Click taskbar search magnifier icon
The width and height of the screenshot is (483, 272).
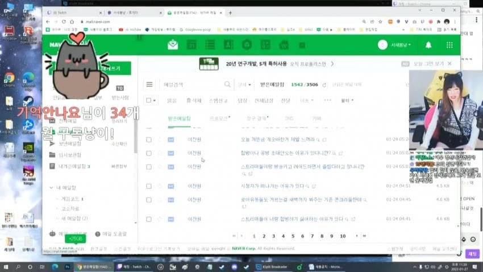click(18, 267)
